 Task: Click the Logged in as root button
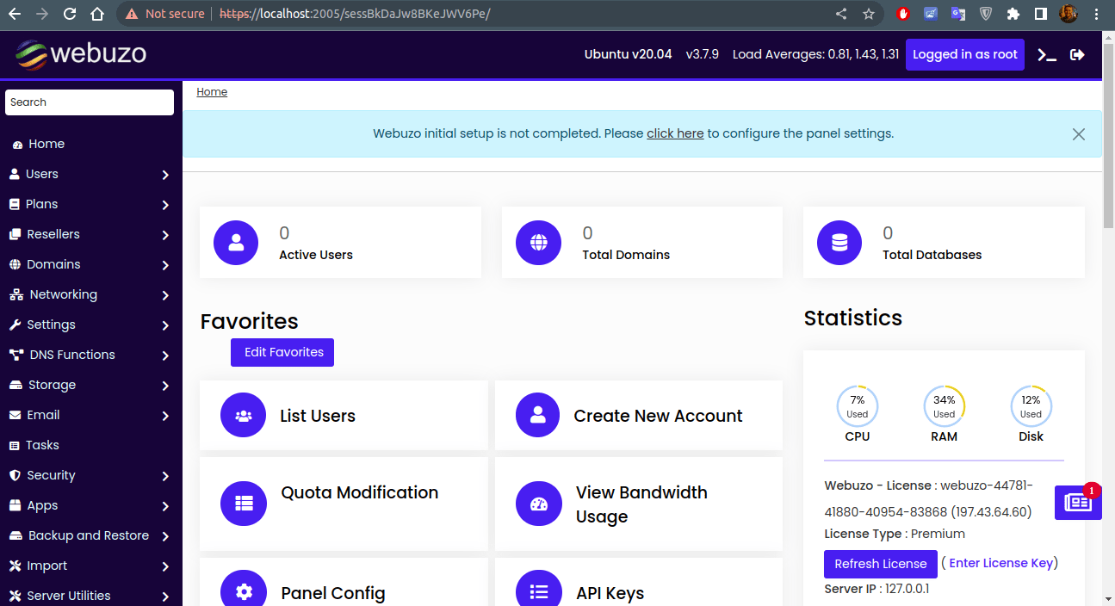[965, 54]
